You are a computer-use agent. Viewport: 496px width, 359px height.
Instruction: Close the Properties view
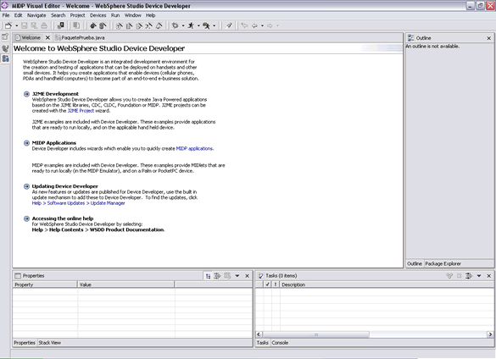click(248, 276)
